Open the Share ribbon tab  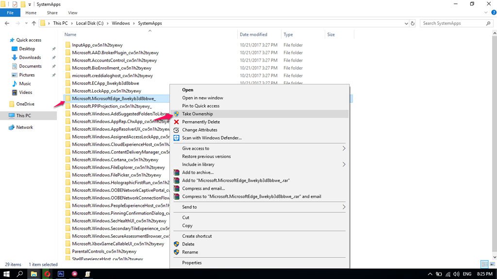click(52, 13)
